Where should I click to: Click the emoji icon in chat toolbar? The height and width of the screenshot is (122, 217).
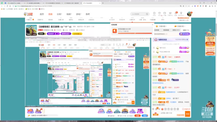coord(153,109)
